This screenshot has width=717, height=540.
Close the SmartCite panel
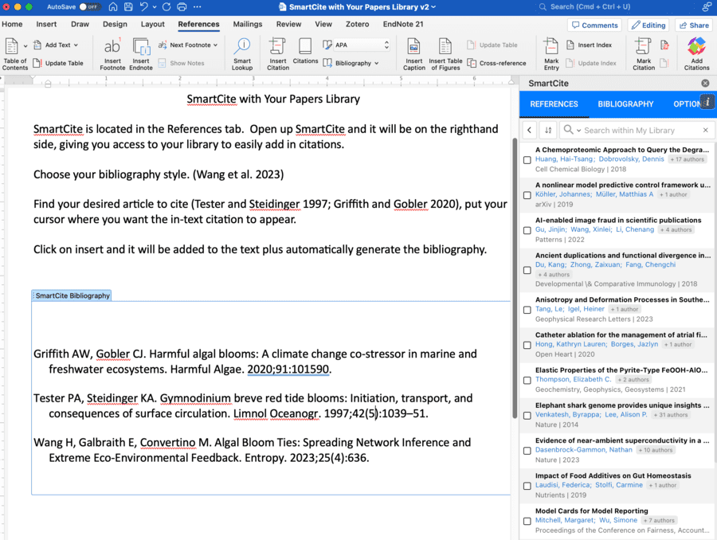click(705, 83)
